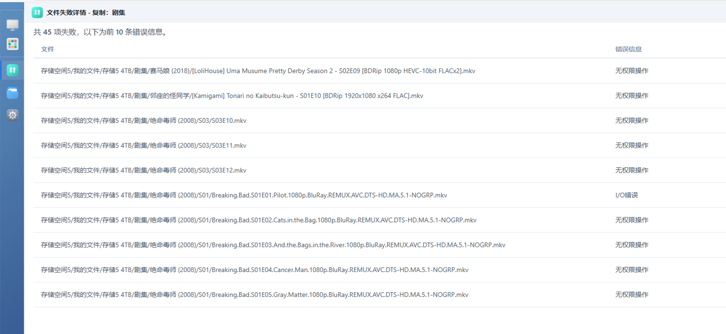Select the Breaking.Bad.S01E01.Pilot file path
The image size is (726, 334).
[x=244, y=195]
